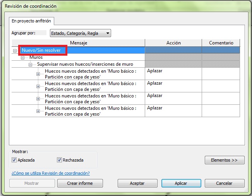Toggle the Rechazada checkbox
Image resolution: width=252 pixels, height=196 pixels.
tap(59, 160)
